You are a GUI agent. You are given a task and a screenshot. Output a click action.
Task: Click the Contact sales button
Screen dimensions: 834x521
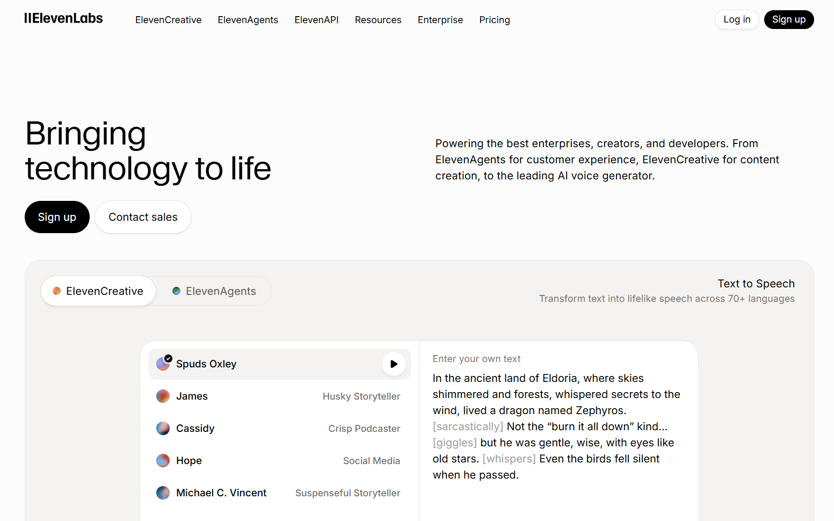tap(143, 217)
